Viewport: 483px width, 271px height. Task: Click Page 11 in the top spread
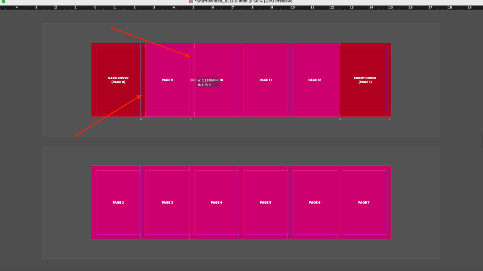[x=266, y=80]
